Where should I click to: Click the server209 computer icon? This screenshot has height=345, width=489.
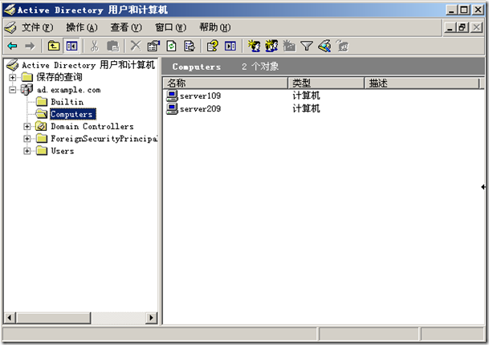172,108
